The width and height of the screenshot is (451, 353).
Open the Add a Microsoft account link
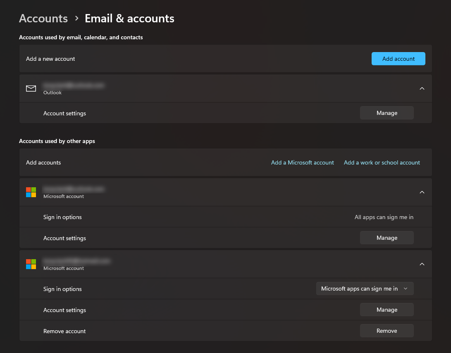click(302, 163)
